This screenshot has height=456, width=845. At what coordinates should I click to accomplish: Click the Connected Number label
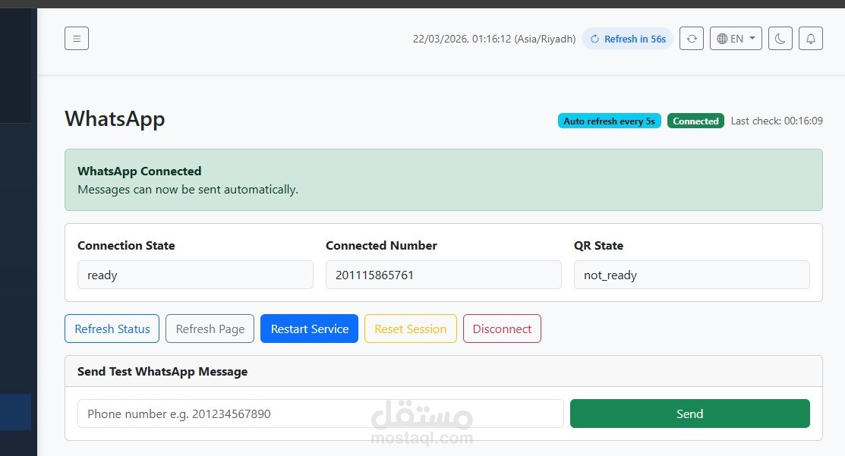(x=382, y=246)
